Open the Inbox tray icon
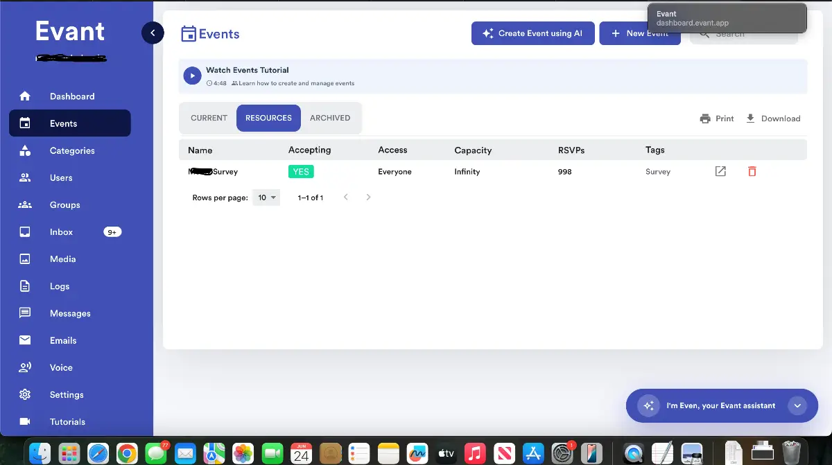832x465 pixels. 25,231
